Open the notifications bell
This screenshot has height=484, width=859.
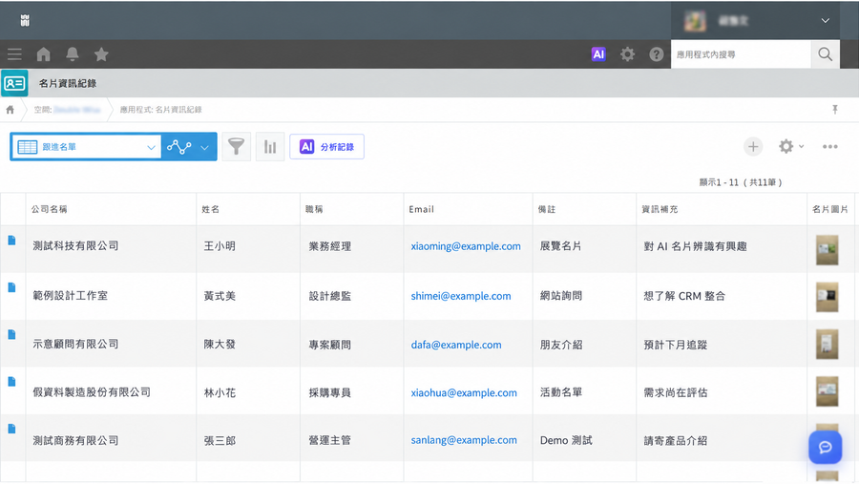(73, 54)
